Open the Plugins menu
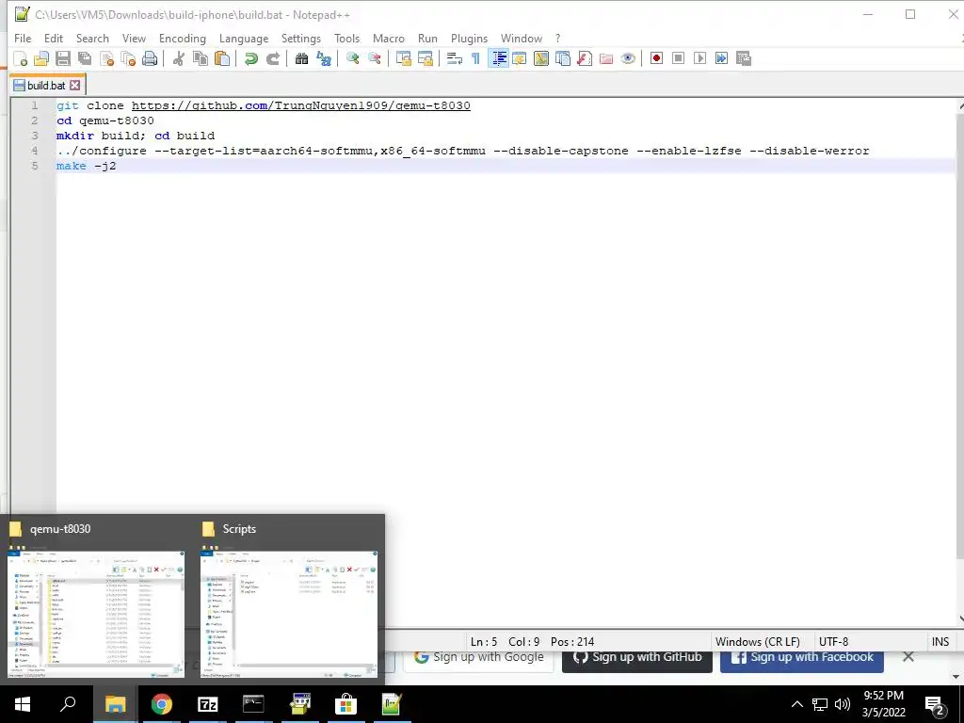Image resolution: width=964 pixels, height=723 pixels. [x=469, y=38]
